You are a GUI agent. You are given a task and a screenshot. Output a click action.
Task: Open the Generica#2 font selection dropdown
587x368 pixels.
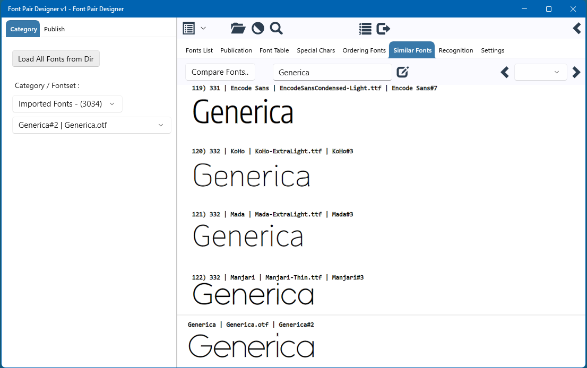pos(92,125)
